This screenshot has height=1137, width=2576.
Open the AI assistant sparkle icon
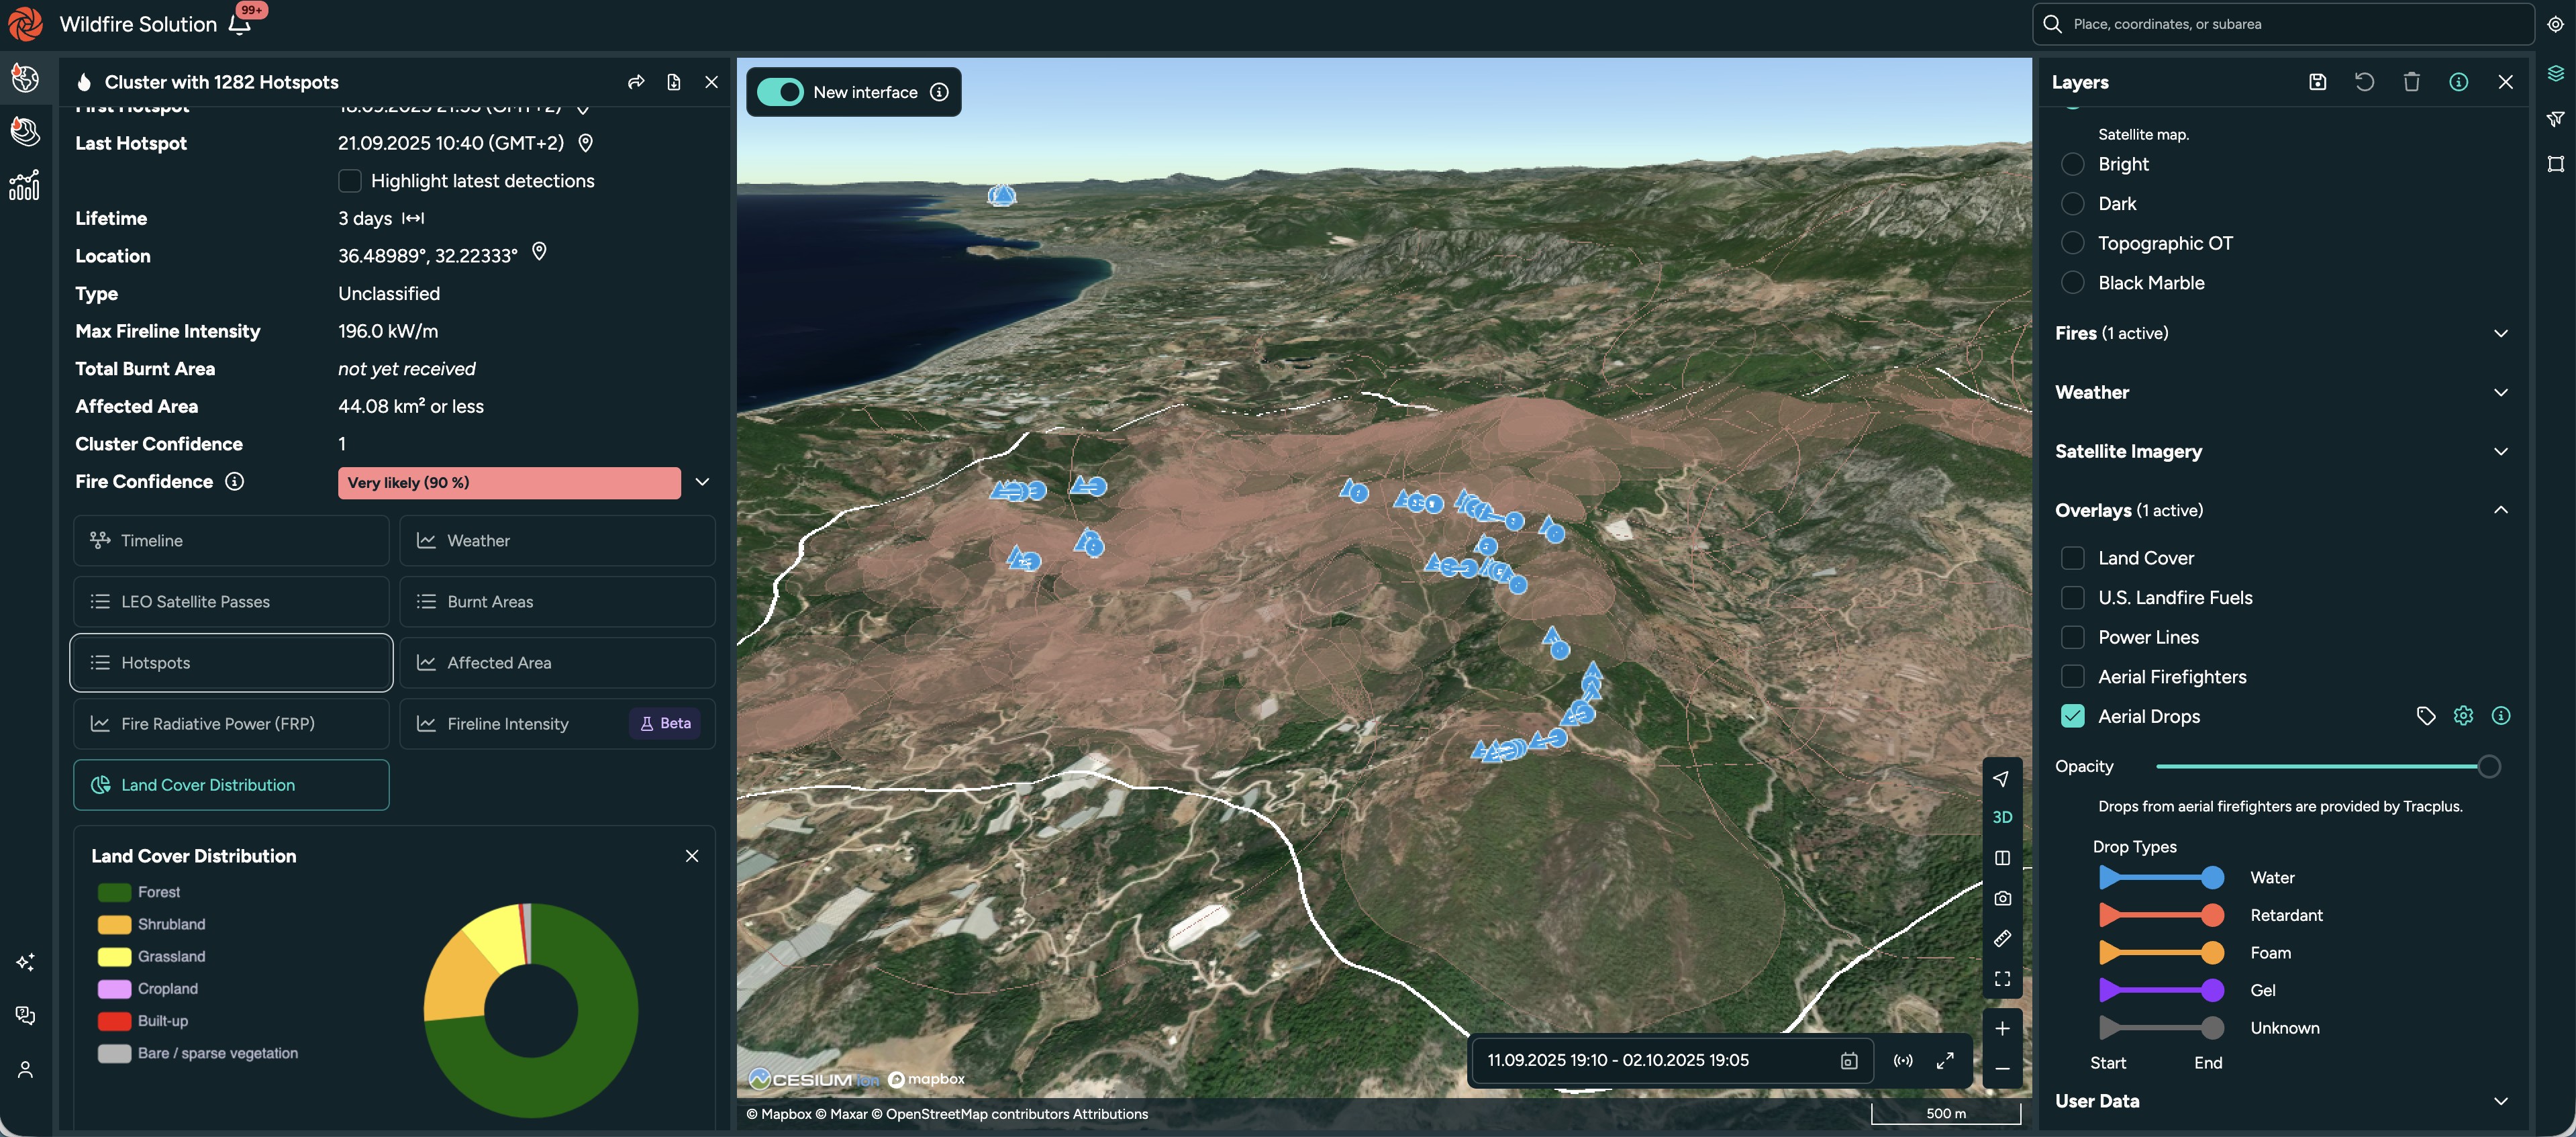[25, 963]
